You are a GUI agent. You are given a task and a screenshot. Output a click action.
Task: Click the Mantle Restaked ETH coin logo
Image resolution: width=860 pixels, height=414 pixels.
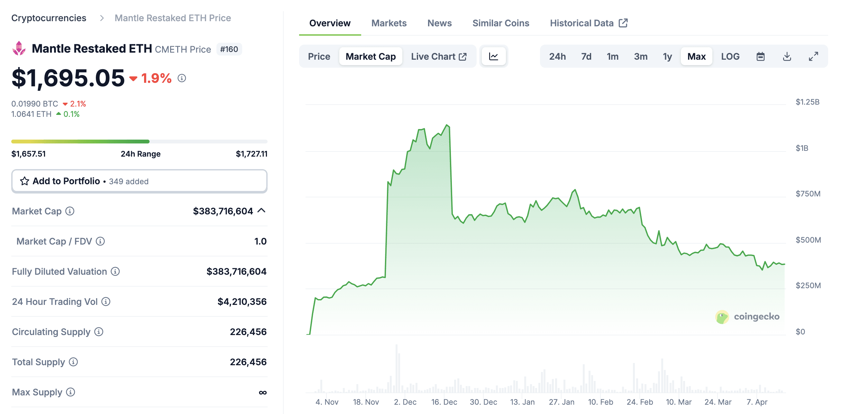tap(19, 49)
